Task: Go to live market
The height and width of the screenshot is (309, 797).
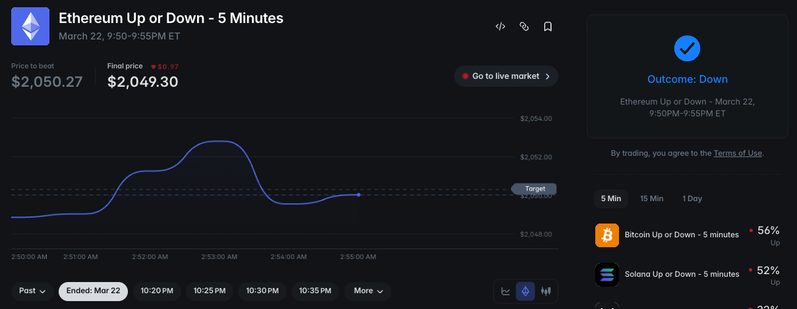Action: click(x=506, y=76)
